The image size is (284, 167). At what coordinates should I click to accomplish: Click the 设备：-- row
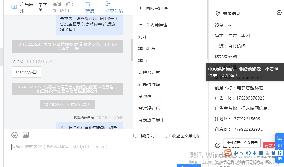[223, 25]
